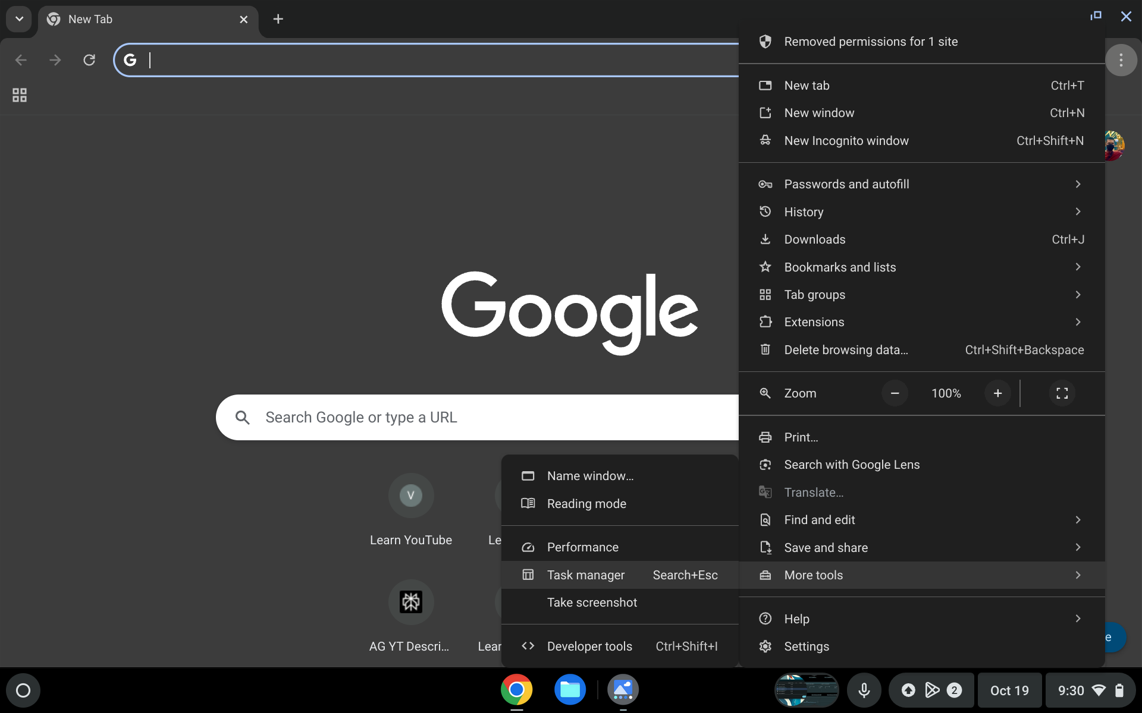Click the magnifier icon in the search box

click(x=242, y=418)
